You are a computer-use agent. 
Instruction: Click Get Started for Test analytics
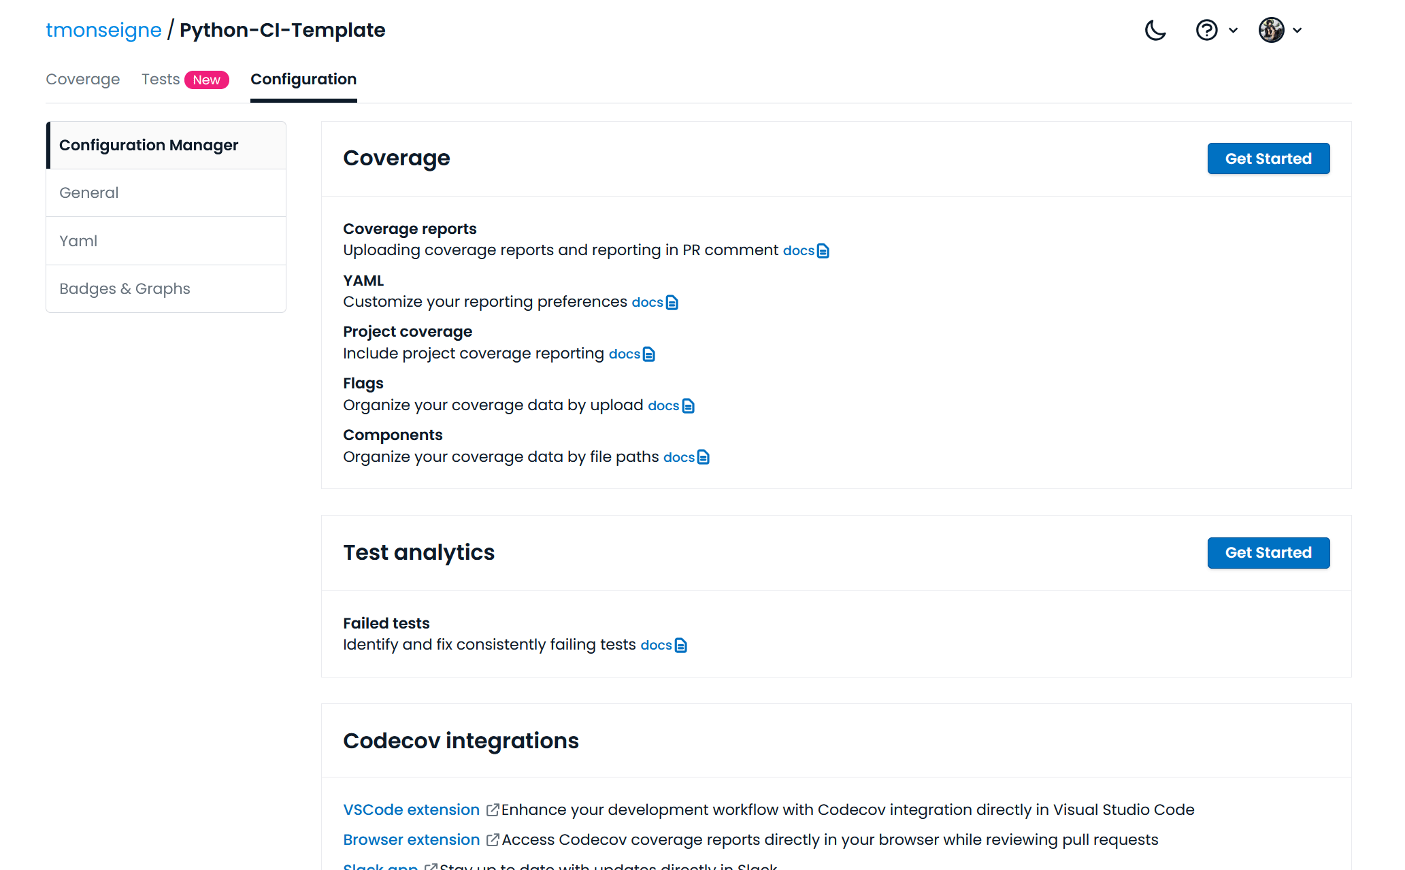coord(1268,553)
